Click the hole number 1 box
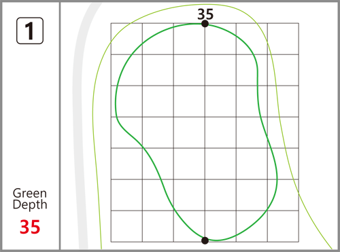The width and height of the screenshot is (340, 252). tap(30, 31)
